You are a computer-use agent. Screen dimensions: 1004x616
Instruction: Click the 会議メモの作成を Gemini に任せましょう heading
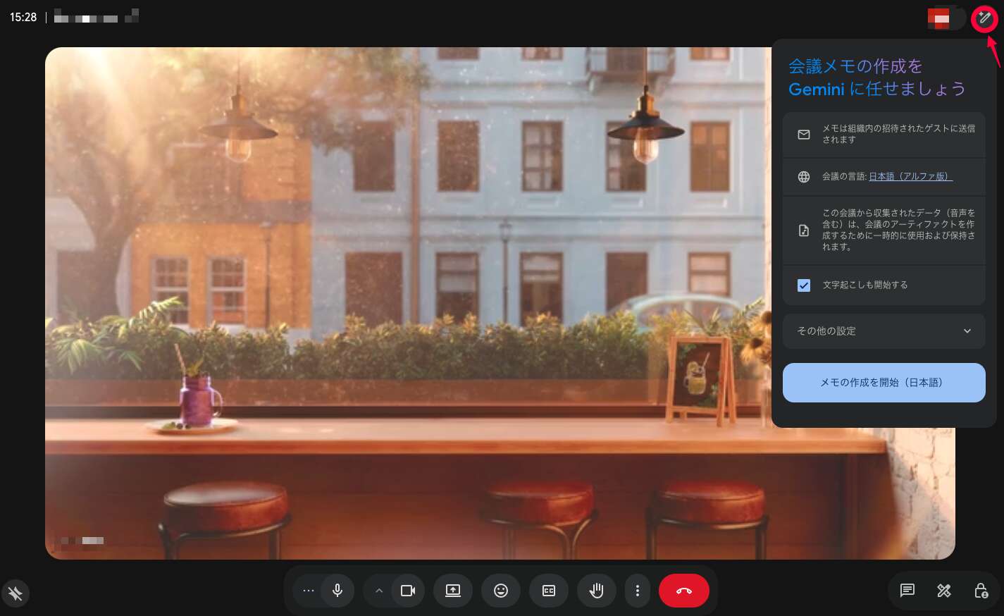click(x=876, y=78)
